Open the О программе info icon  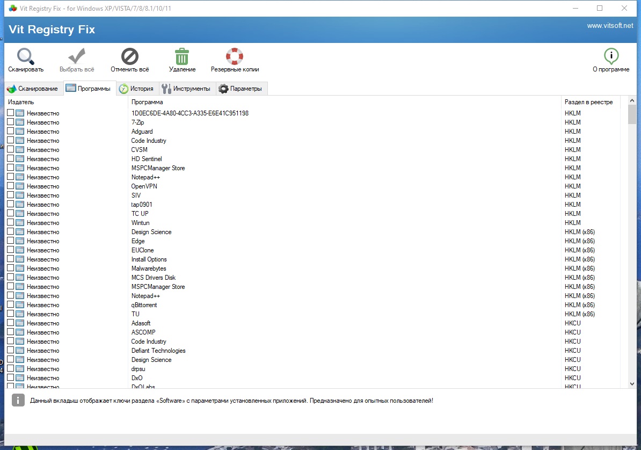[x=611, y=56]
